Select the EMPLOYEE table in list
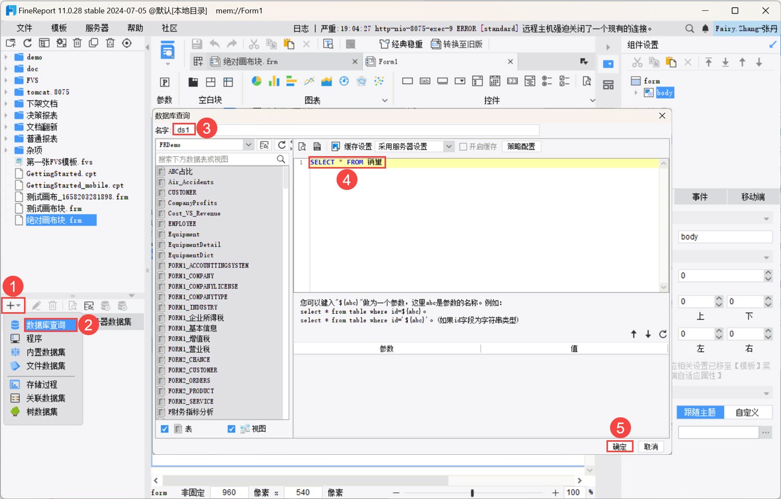781x499 pixels. point(182,224)
